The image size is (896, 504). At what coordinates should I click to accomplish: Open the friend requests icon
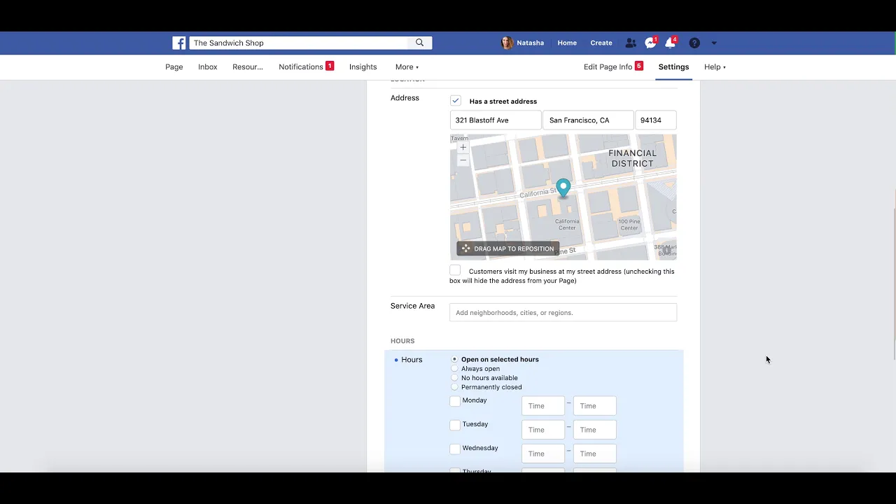pos(631,43)
